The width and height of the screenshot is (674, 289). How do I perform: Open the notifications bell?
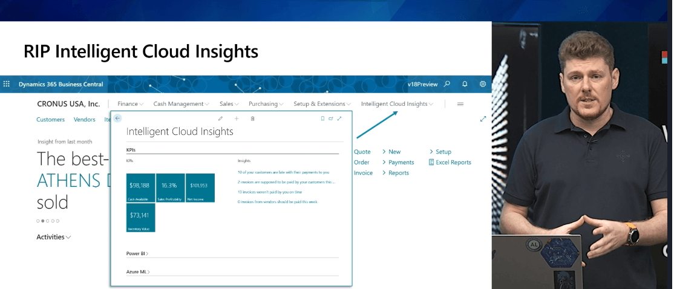465,84
